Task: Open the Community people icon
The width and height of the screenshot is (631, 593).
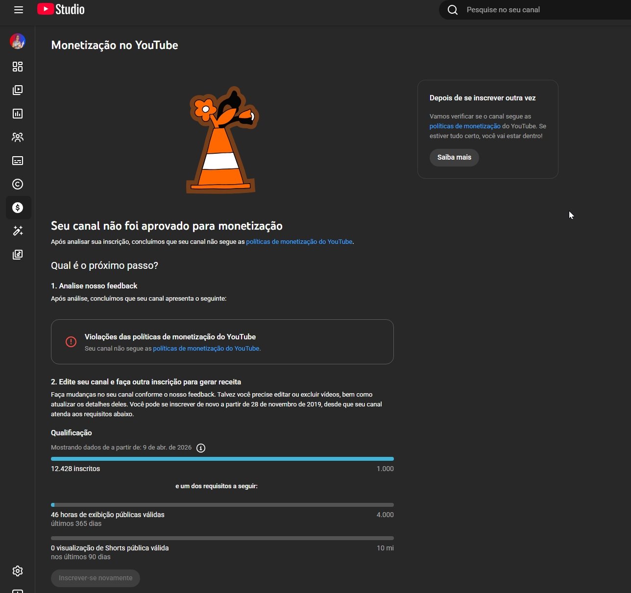Action: [x=18, y=137]
